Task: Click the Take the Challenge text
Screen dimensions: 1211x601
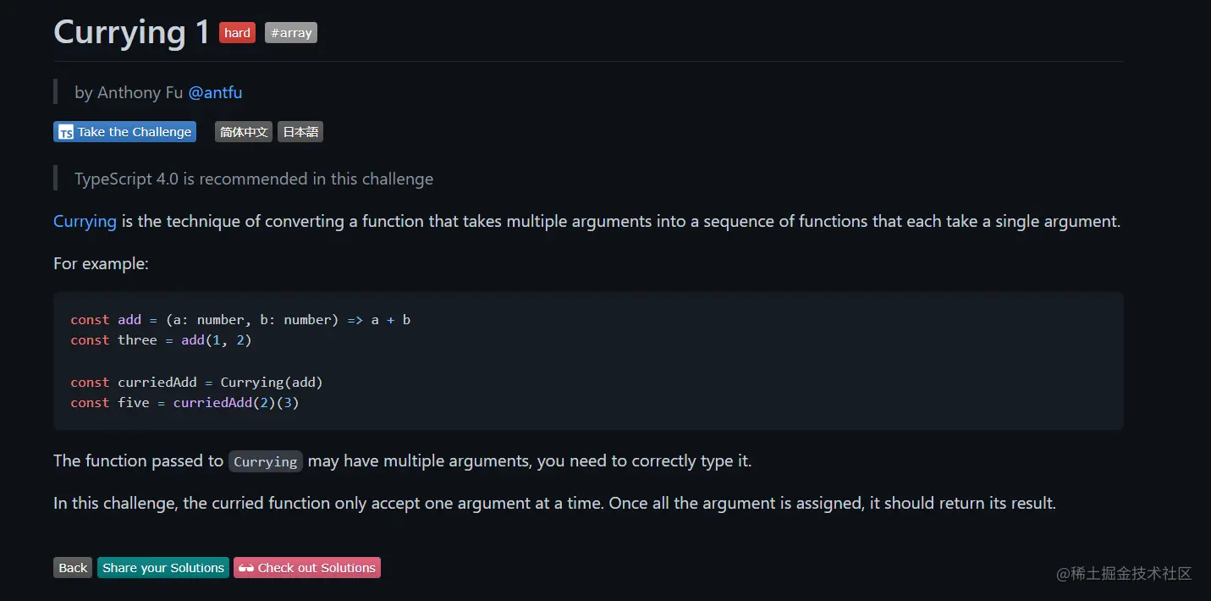Action: click(x=135, y=132)
